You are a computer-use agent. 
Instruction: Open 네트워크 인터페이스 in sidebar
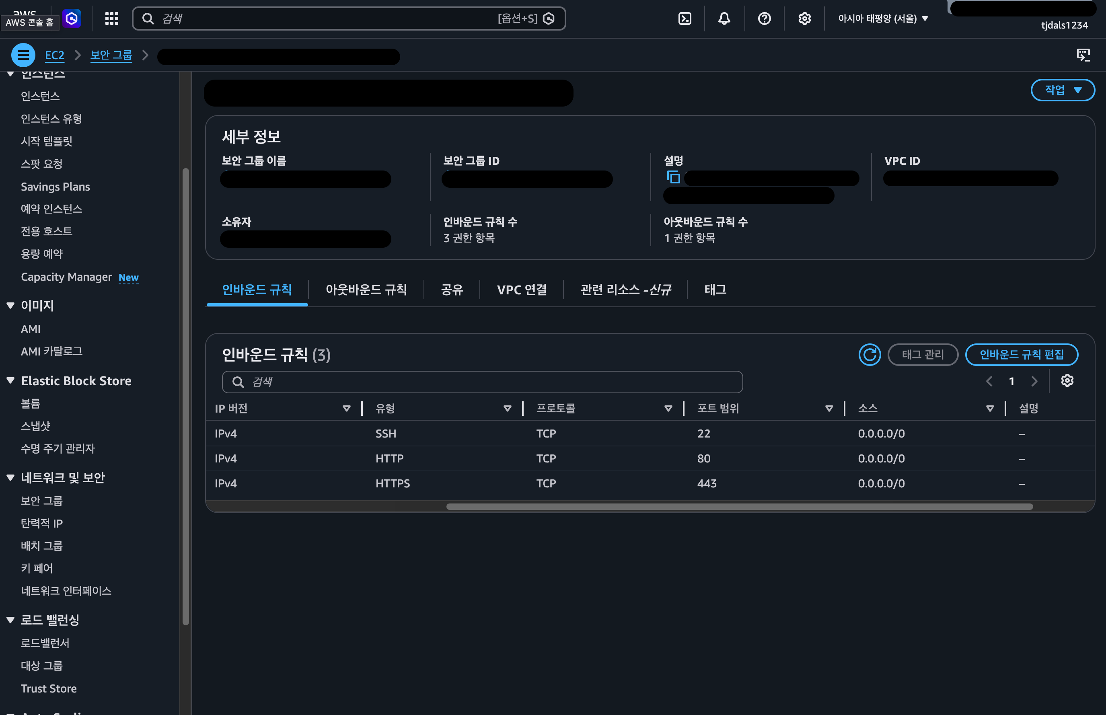66,591
